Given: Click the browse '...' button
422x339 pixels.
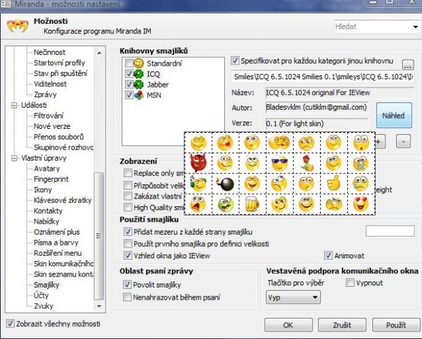Looking at the screenshot, I should 408,64.
